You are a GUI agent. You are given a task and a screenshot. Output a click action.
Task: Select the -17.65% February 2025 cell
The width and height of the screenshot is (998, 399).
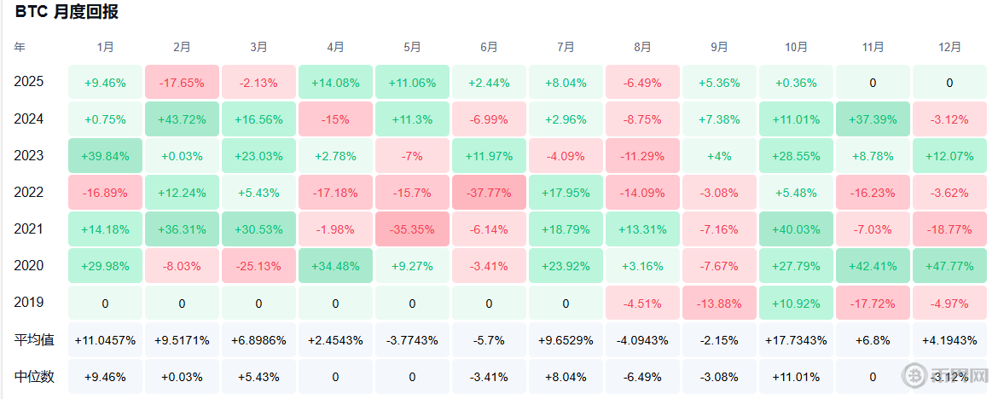[x=183, y=83]
